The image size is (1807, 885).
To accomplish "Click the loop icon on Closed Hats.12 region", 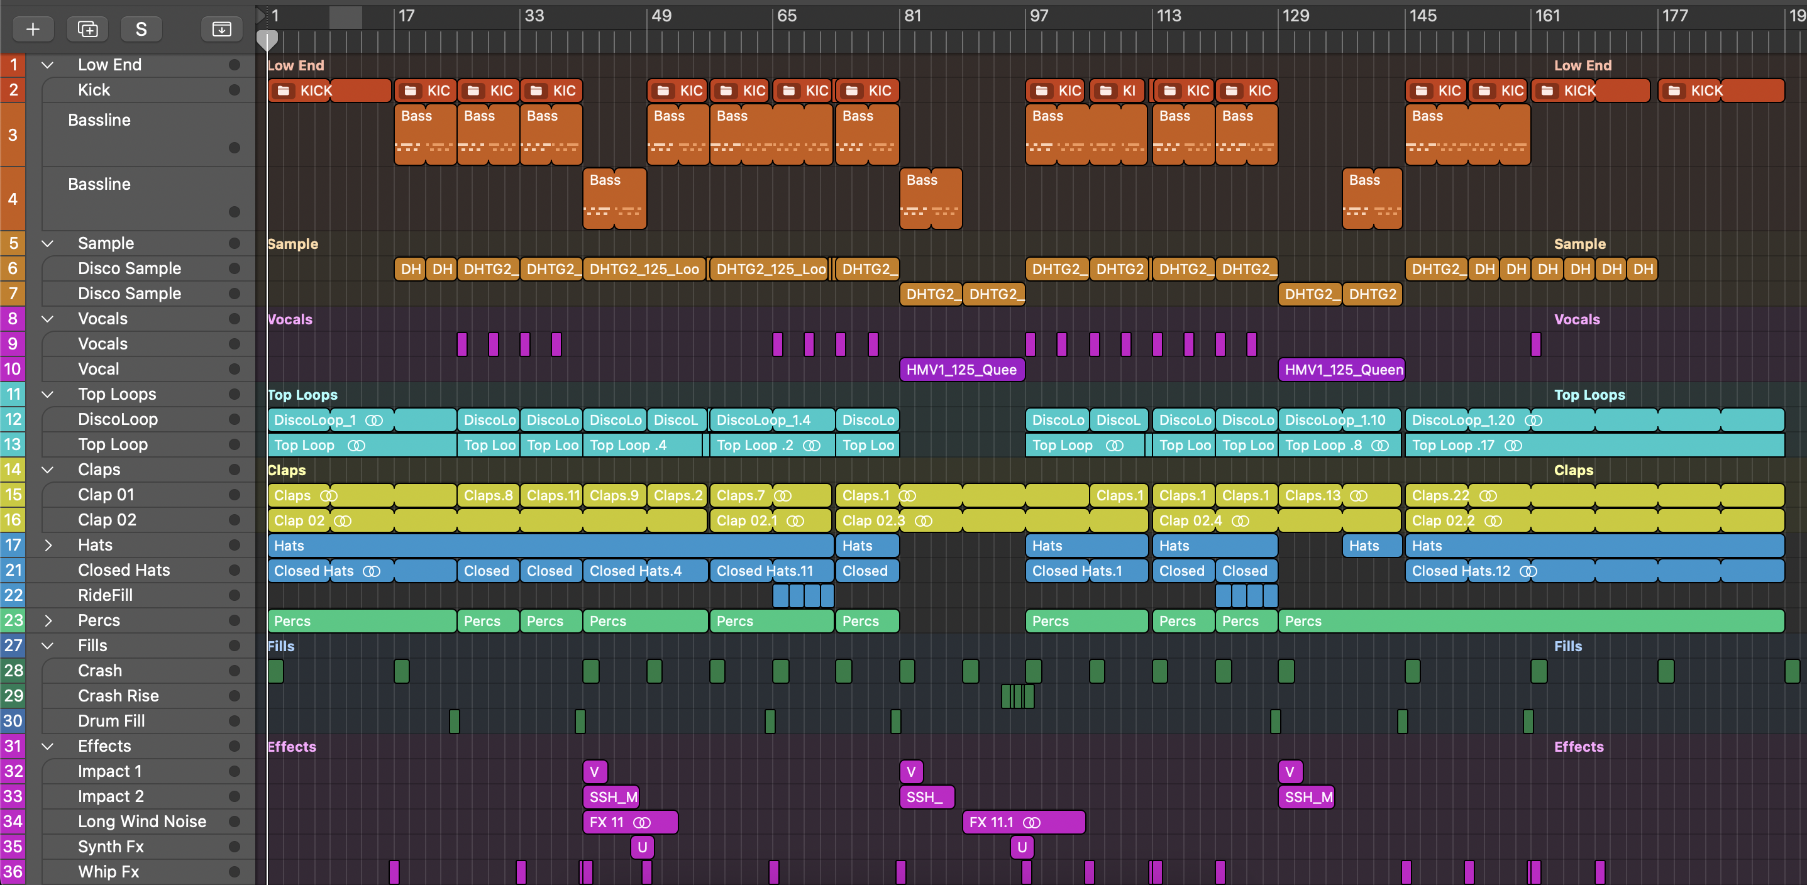I will [1528, 571].
